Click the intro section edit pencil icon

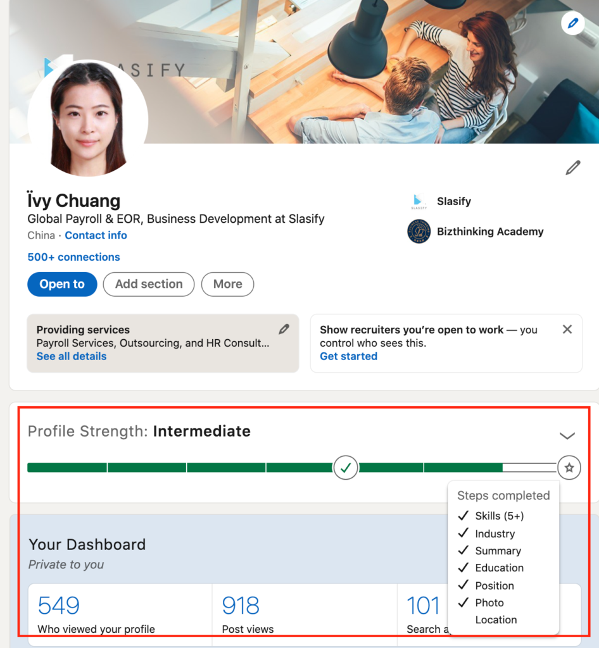572,168
